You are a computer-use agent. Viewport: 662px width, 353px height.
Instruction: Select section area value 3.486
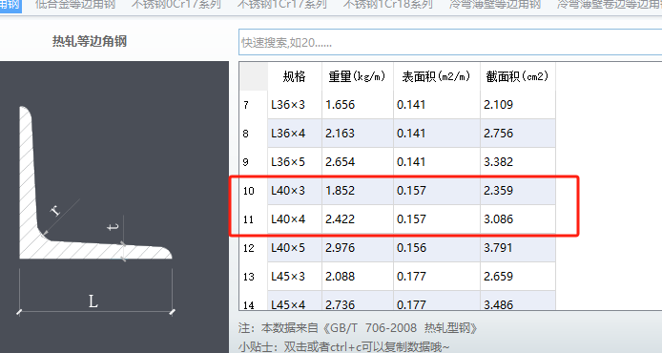click(518, 301)
